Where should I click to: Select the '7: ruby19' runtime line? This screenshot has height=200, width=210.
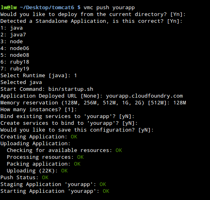(x=15, y=69)
